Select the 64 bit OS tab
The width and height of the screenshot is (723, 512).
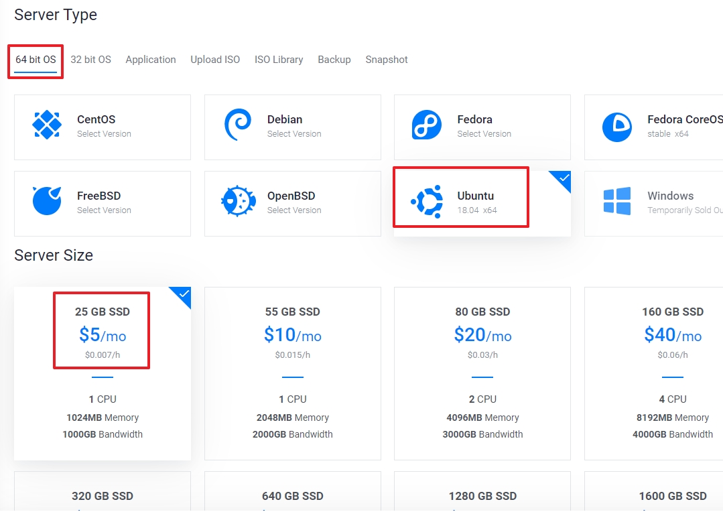(x=36, y=60)
